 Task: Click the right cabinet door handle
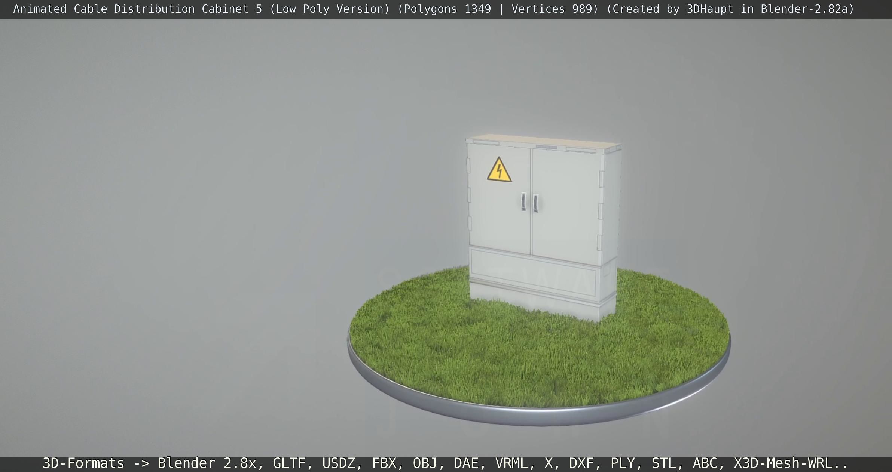(536, 203)
